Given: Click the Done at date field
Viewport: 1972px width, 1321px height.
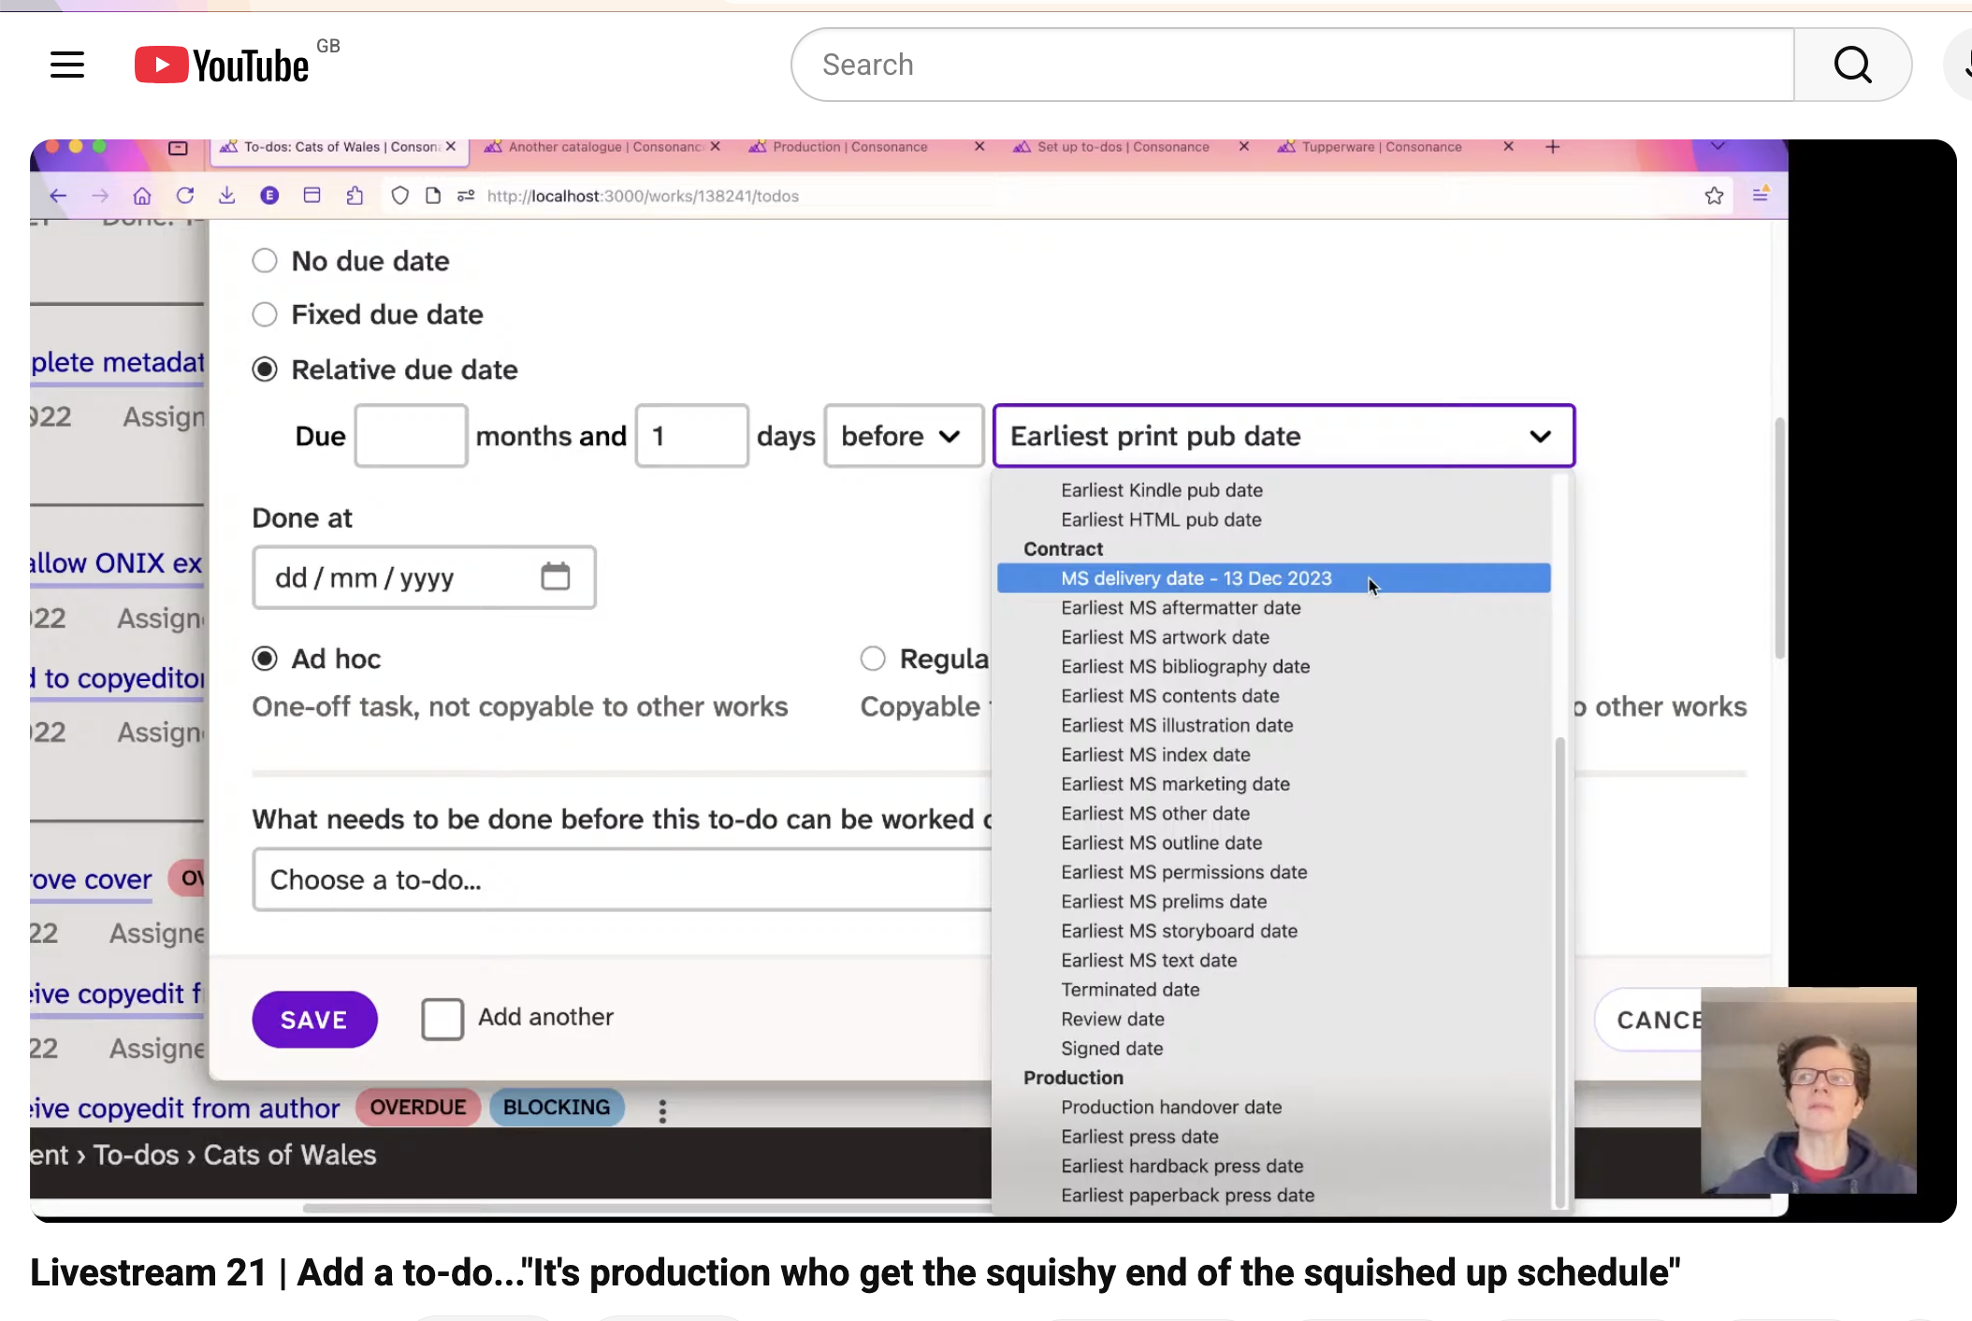Looking at the screenshot, I should pyautogui.click(x=424, y=577).
